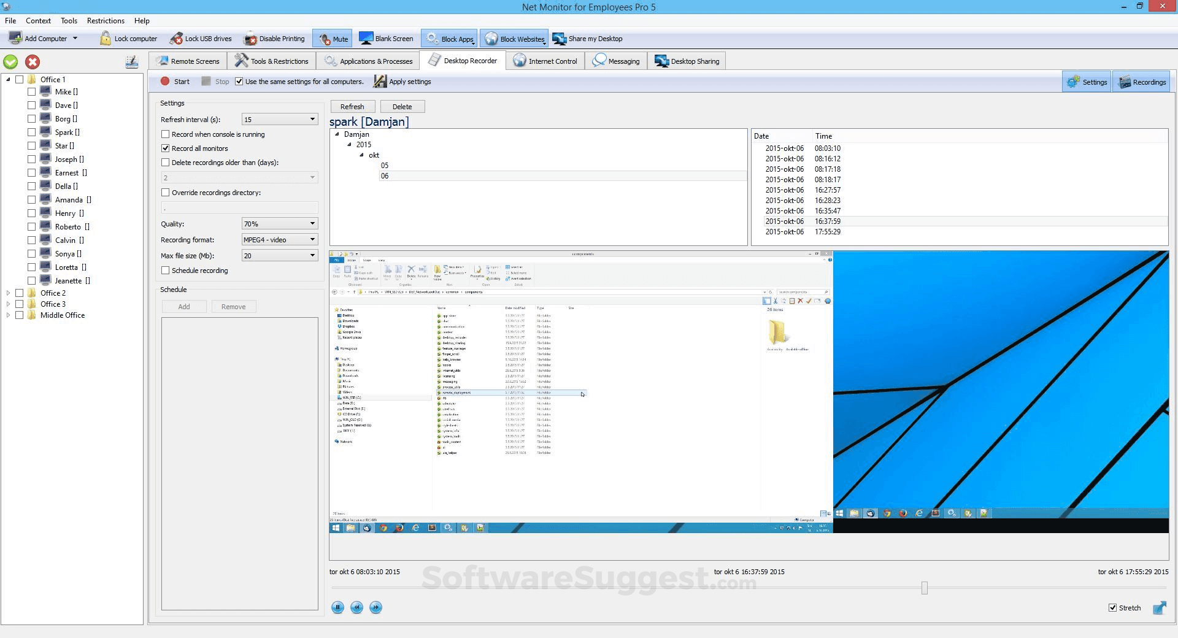Click the green select-all checkmark icon
Screen dimensions: 1178x638
click(10, 62)
